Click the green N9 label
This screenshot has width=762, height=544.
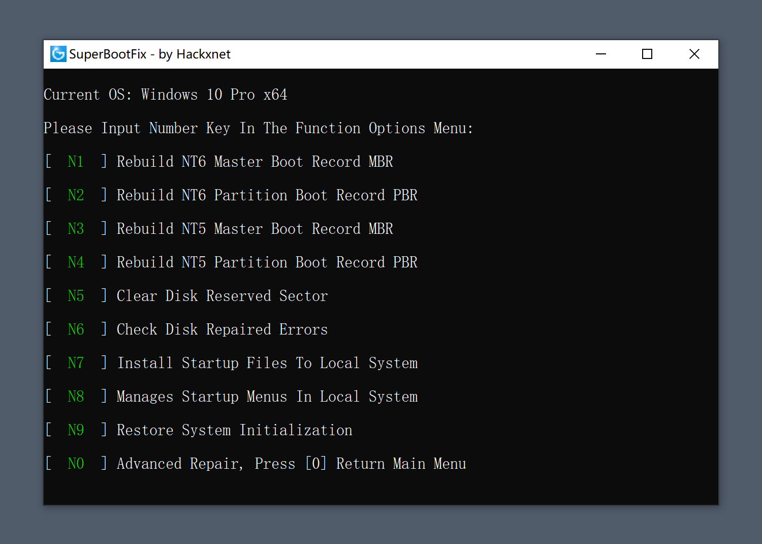[75, 430]
